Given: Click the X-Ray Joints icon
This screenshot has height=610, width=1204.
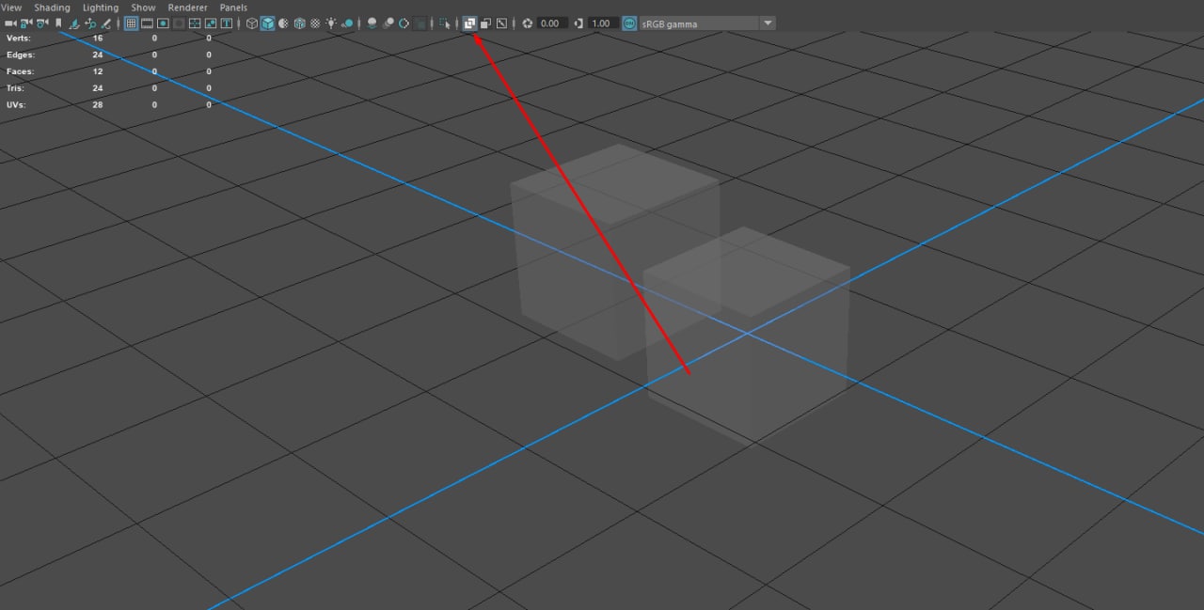Looking at the screenshot, I should 502,23.
